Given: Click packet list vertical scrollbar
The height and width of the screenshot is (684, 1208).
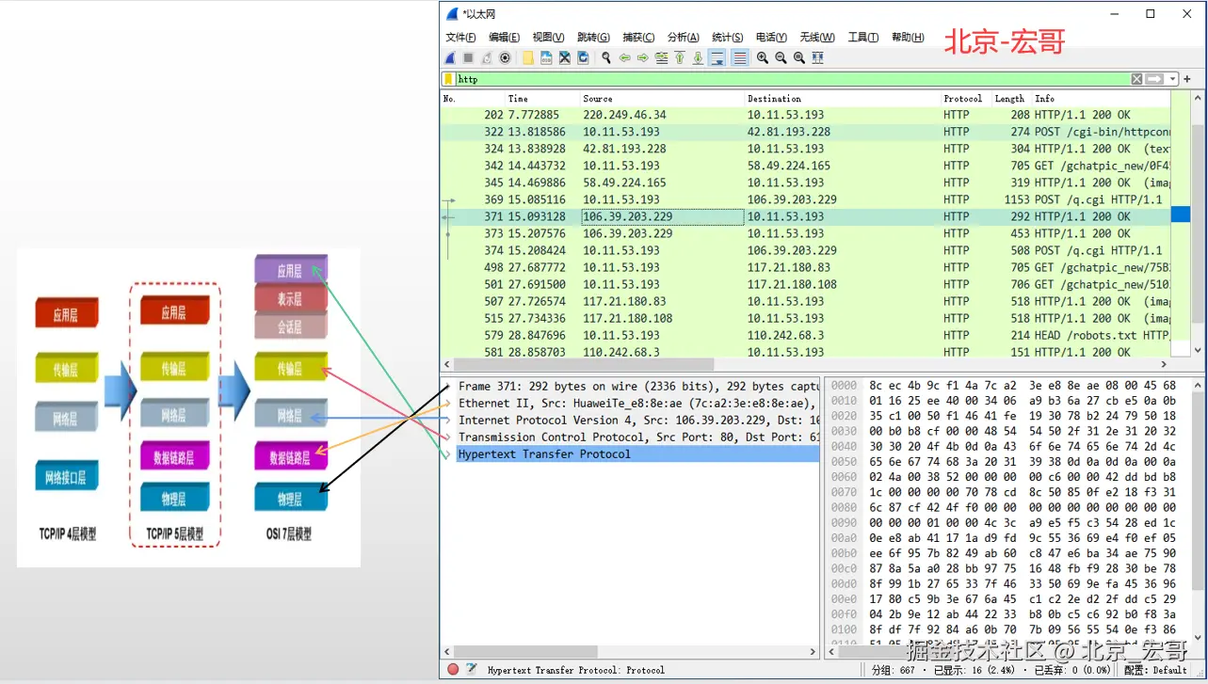Looking at the screenshot, I should 1198,226.
